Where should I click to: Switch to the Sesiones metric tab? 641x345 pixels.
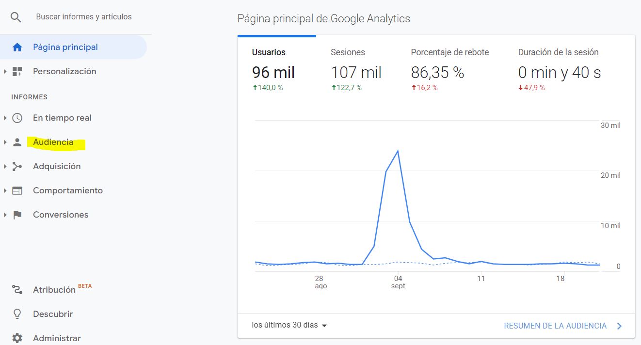(348, 52)
